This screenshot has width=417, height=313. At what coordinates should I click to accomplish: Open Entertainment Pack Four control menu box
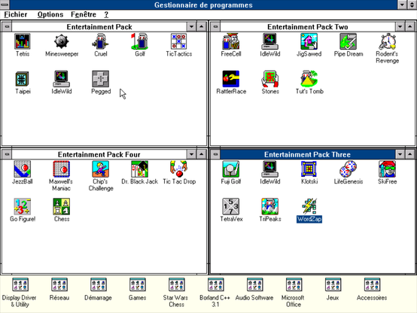[x=7, y=154]
